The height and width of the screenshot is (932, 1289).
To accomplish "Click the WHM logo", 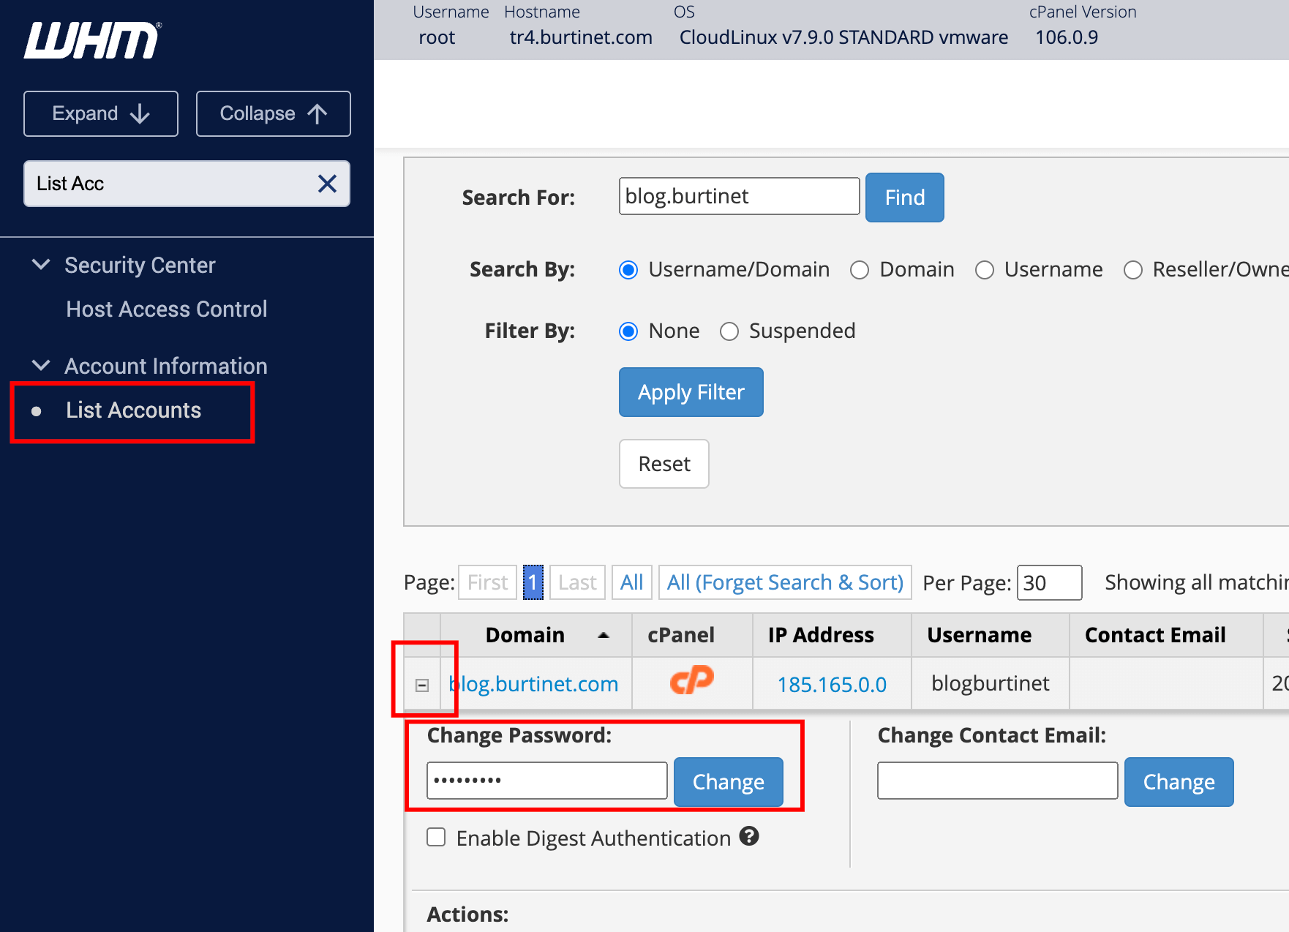I will point(92,40).
